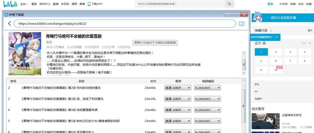314x133 pixels.
Task: Focus the bilibili search input field
Action: click(x=180, y=4)
